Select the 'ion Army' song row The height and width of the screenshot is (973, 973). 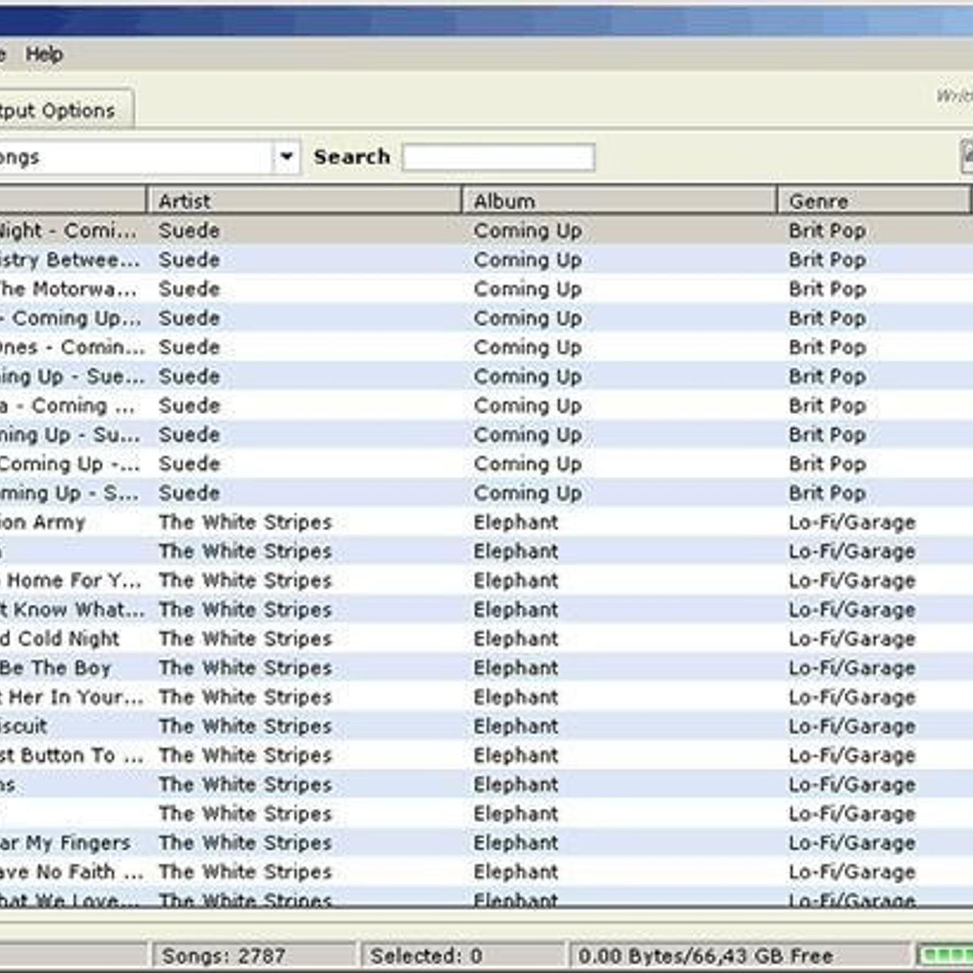coord(486,523)
